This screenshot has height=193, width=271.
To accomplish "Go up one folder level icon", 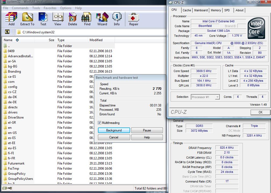I will pyautogui.click(x=7, y=32).
